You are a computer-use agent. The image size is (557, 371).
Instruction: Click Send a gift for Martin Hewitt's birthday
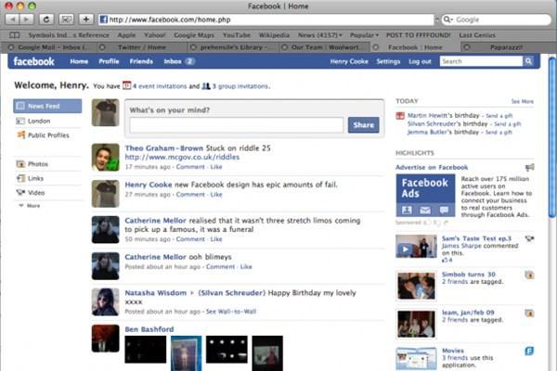tap(499, 116)
